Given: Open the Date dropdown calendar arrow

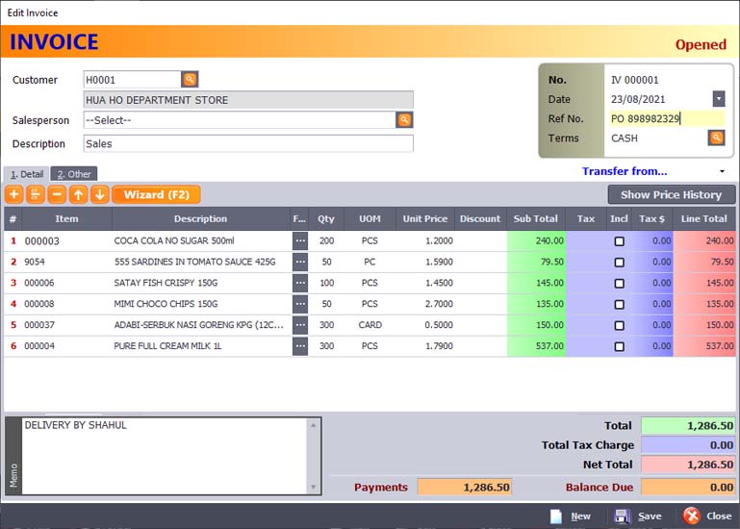Looking at the screenshot, I should 718,99.
